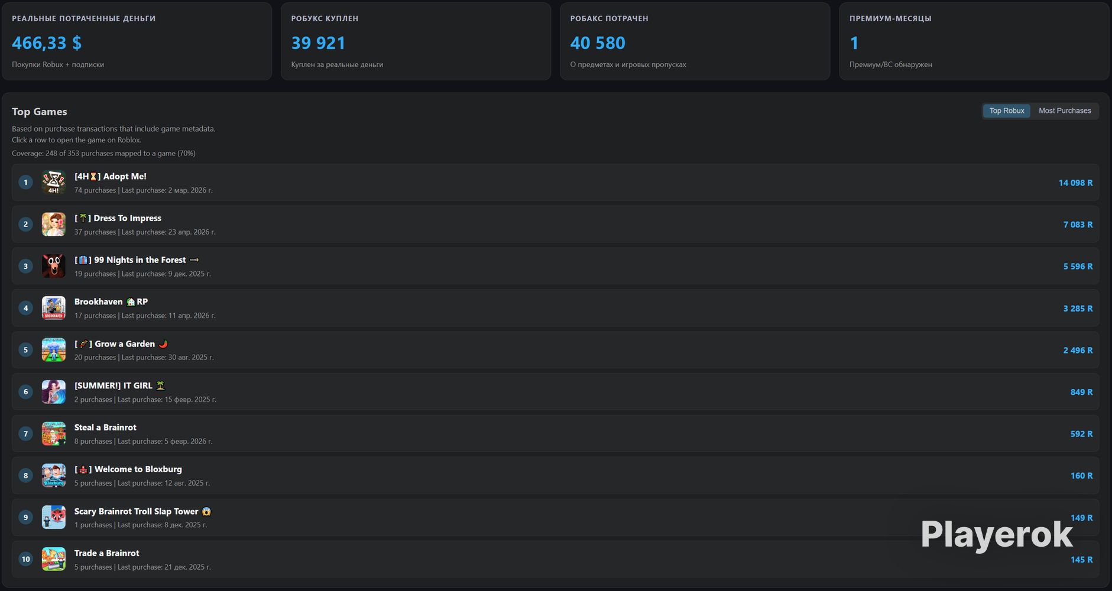Open the Adopt Me! game thumbnail
Viewport: 1112px width, 591px height.
[53, 183]
